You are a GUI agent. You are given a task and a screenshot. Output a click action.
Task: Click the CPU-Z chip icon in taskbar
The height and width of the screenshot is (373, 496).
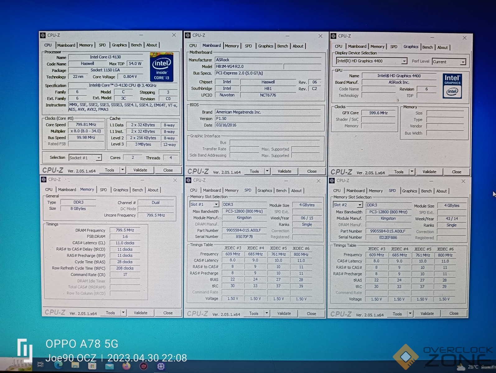point(161,366)
